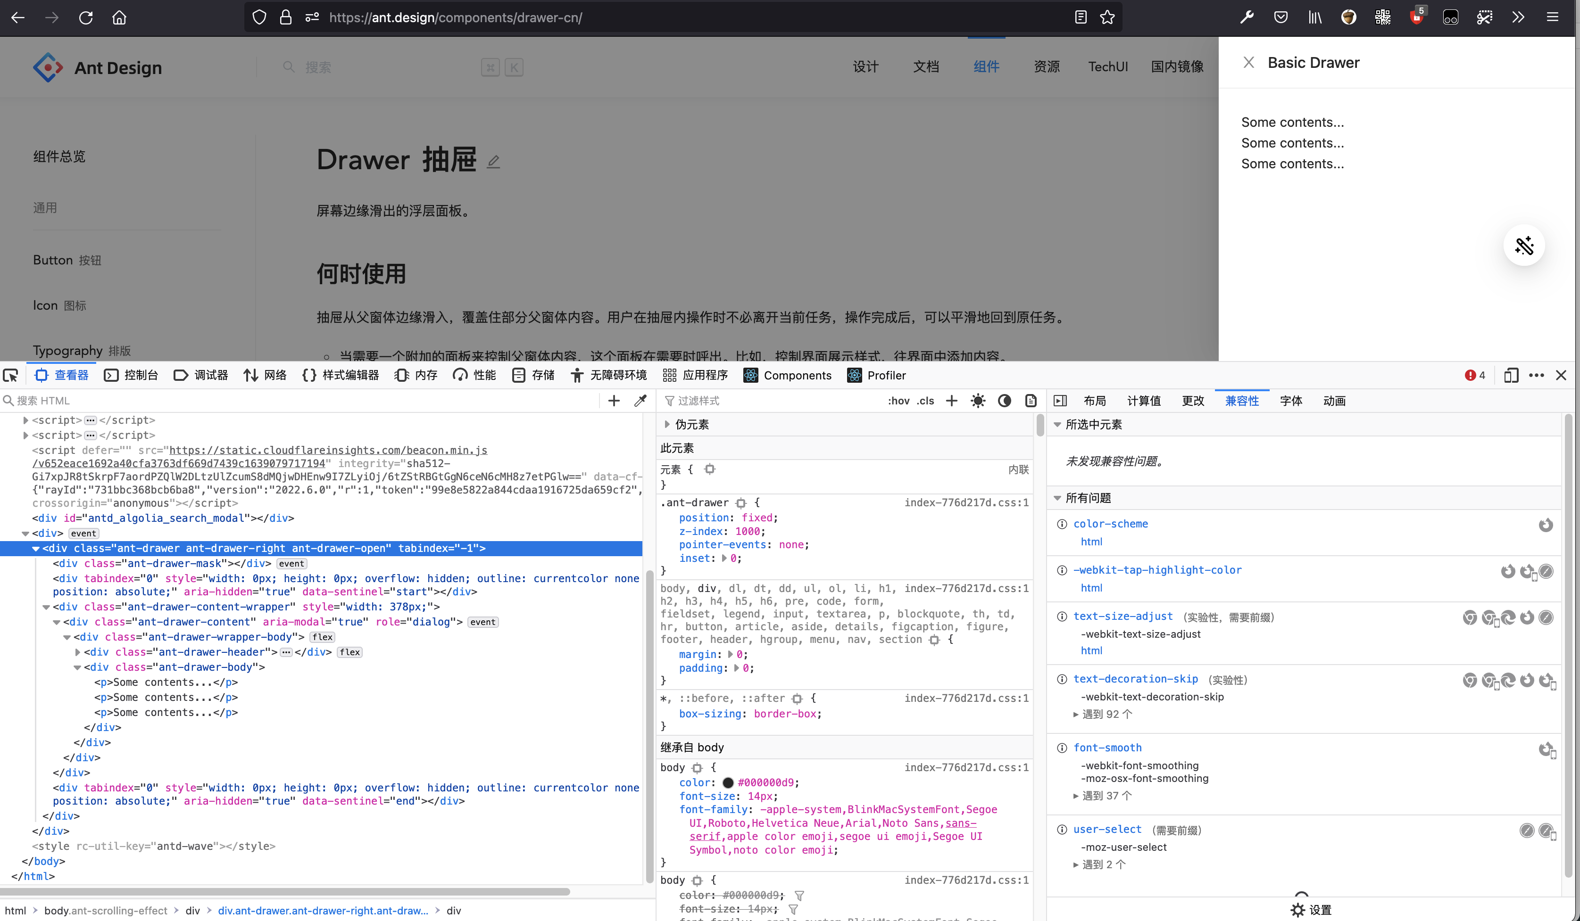This screenshot has height=921, width=1580.
Task: Expand the 伪元素 section in rules panel
Action: (x=667, y=424)
